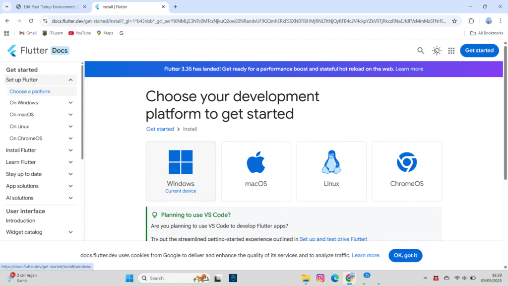This screenshot has height=286, width=508.
Task: Open Choose a platform sidebar item
Action: 30,91
